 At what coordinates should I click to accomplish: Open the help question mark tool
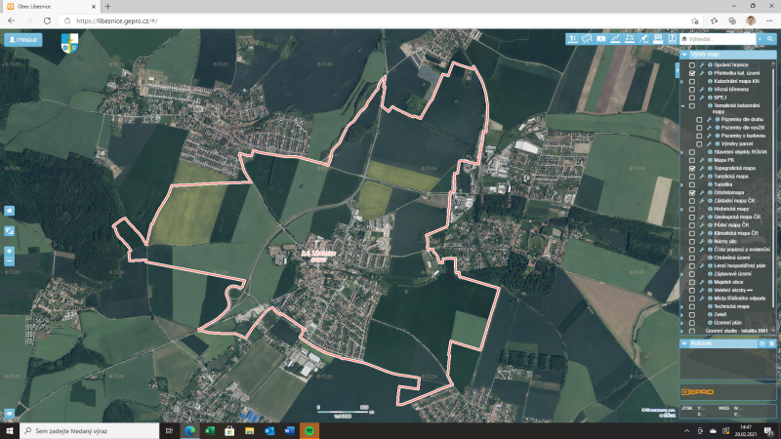pyautogui.click(x=672, y=39)
